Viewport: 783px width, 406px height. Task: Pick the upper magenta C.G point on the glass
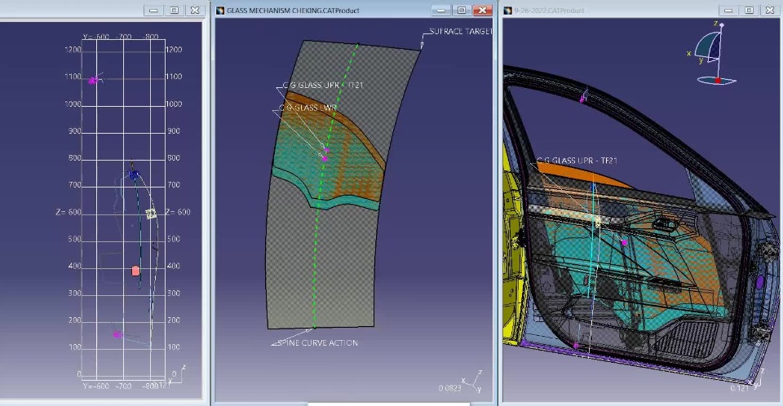(326, 149)
